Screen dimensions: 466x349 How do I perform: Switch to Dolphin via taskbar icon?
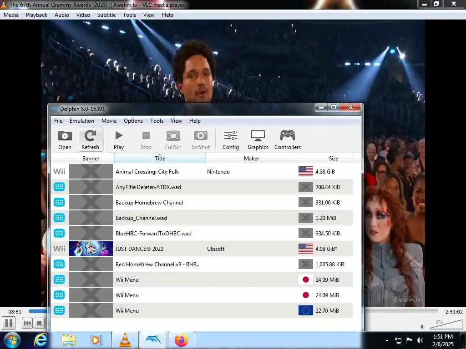point(153,340)
